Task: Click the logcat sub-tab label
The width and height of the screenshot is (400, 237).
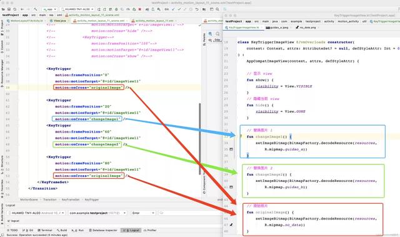Action: coord(14,221)
